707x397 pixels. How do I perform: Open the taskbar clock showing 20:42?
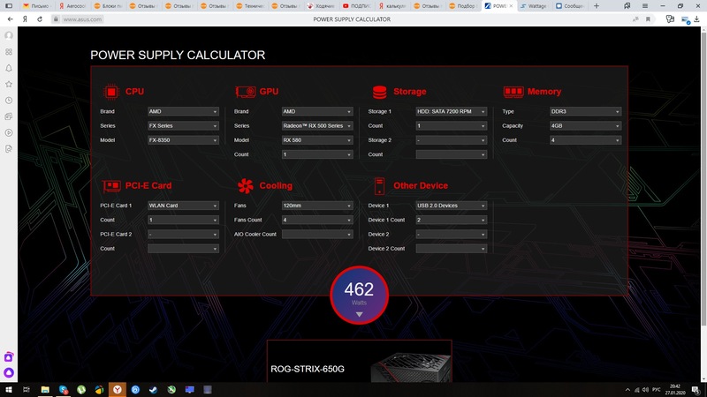click(675, 389)
